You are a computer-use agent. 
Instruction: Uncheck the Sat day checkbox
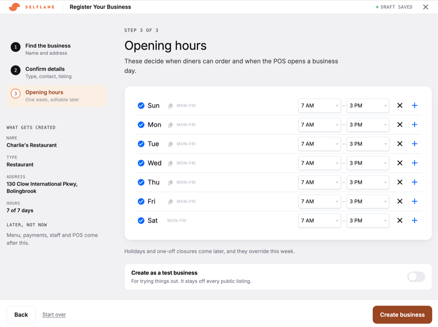(141, 221)
